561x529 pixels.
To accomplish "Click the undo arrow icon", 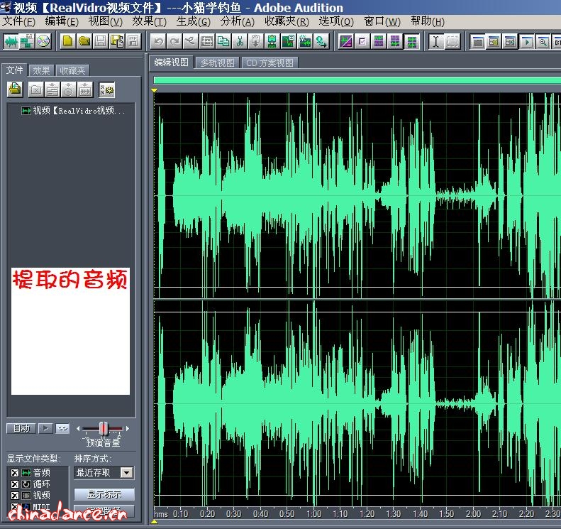I will point(158,41).
